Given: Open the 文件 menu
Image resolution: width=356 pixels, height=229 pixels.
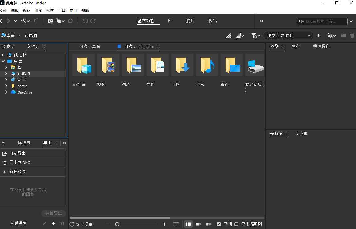Looking at the screenshot, I should point(3,11).
